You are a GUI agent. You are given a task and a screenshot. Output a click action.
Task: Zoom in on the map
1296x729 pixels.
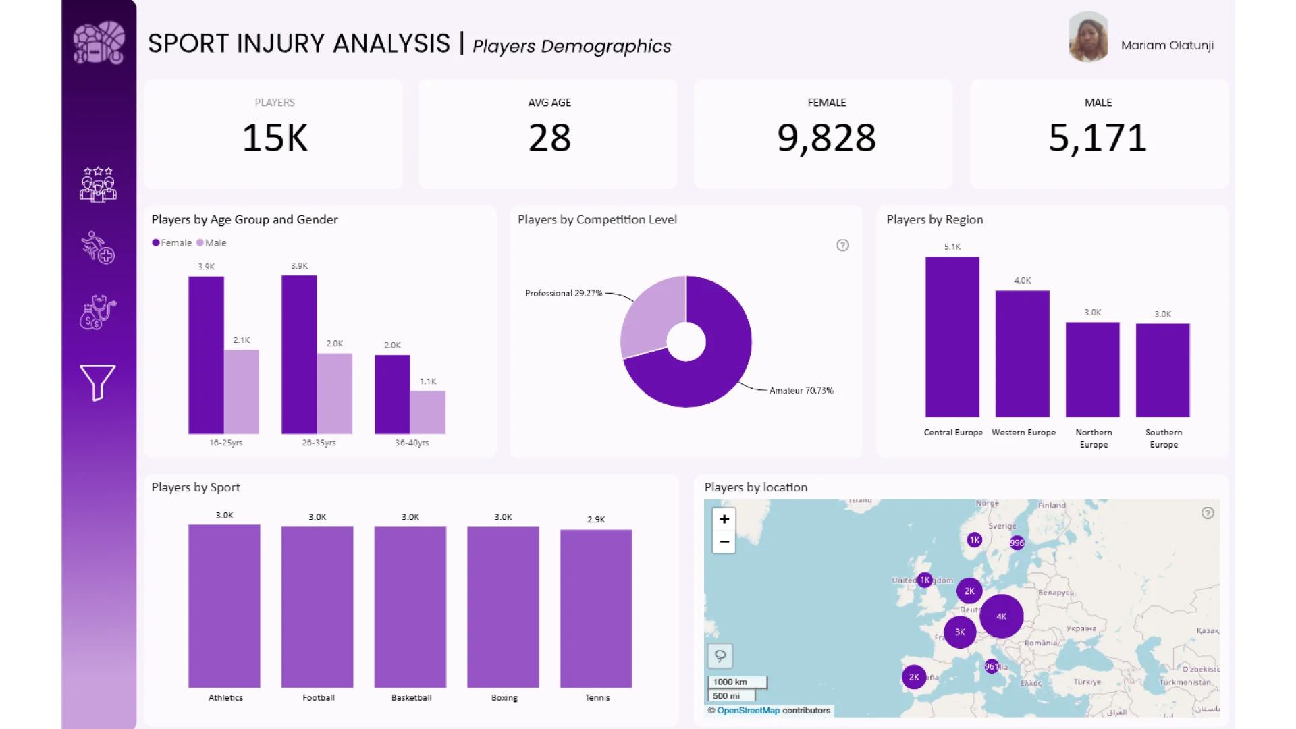pyautogui.click(x=724, y=519)
